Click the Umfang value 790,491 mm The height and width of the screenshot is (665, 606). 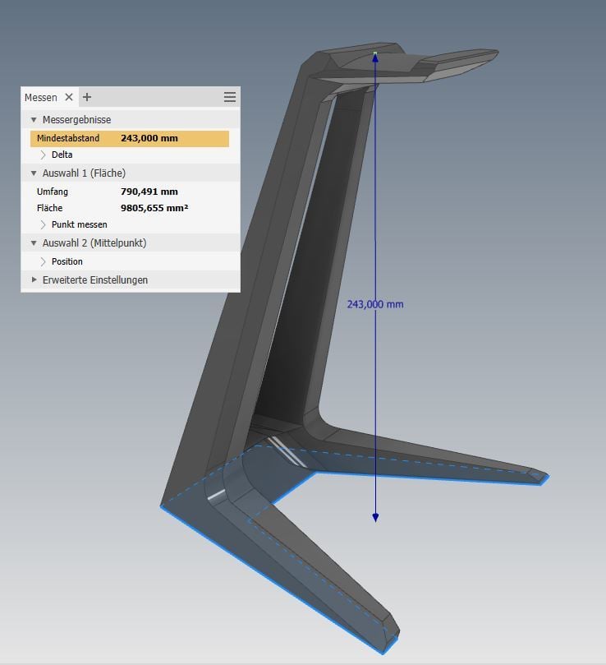coord(149,192)
